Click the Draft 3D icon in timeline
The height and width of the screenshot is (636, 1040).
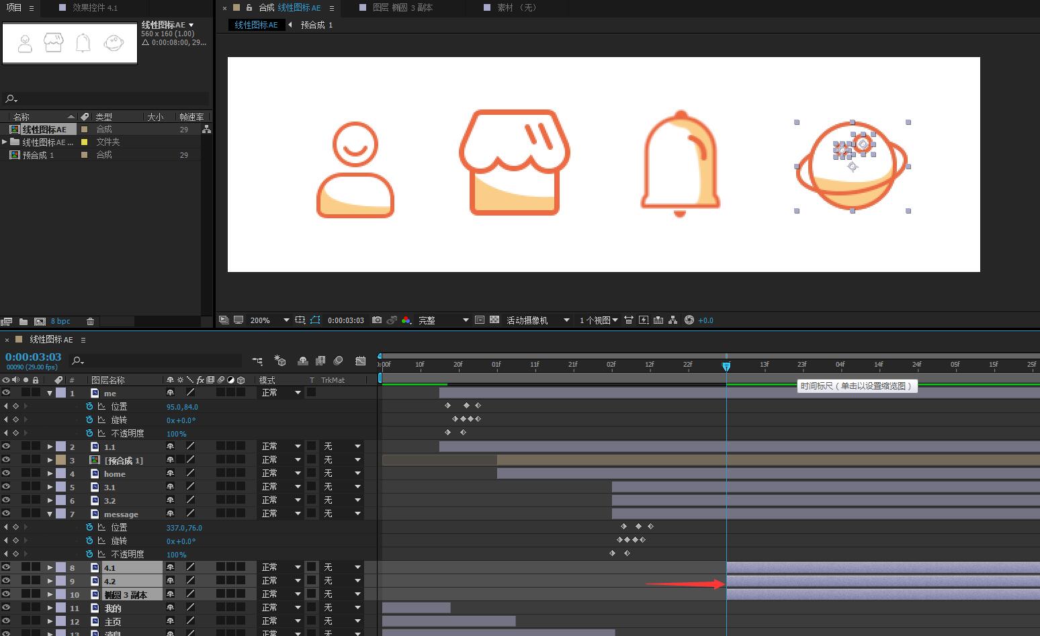point(280,361)
